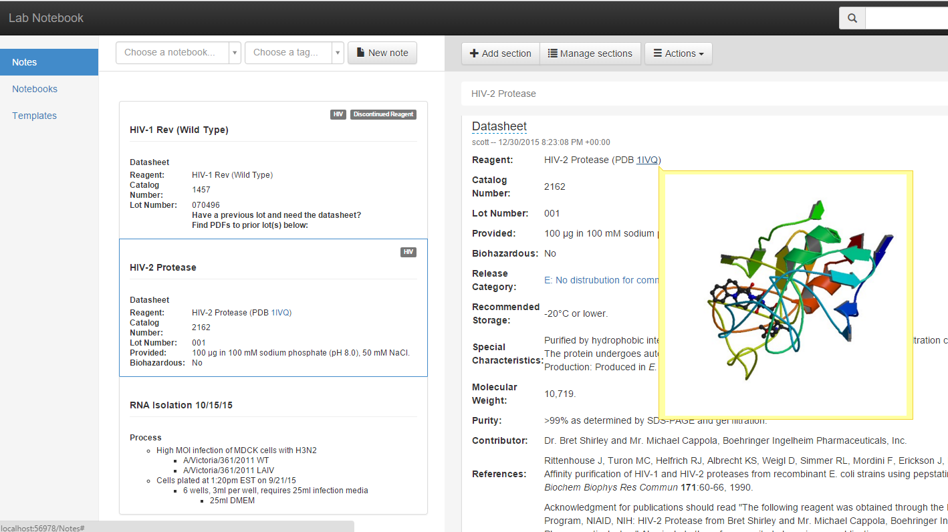This screenshot has height=532, width=948.
Task: Open the 1IVQ PDB link
Action: [x=646, y=160]
